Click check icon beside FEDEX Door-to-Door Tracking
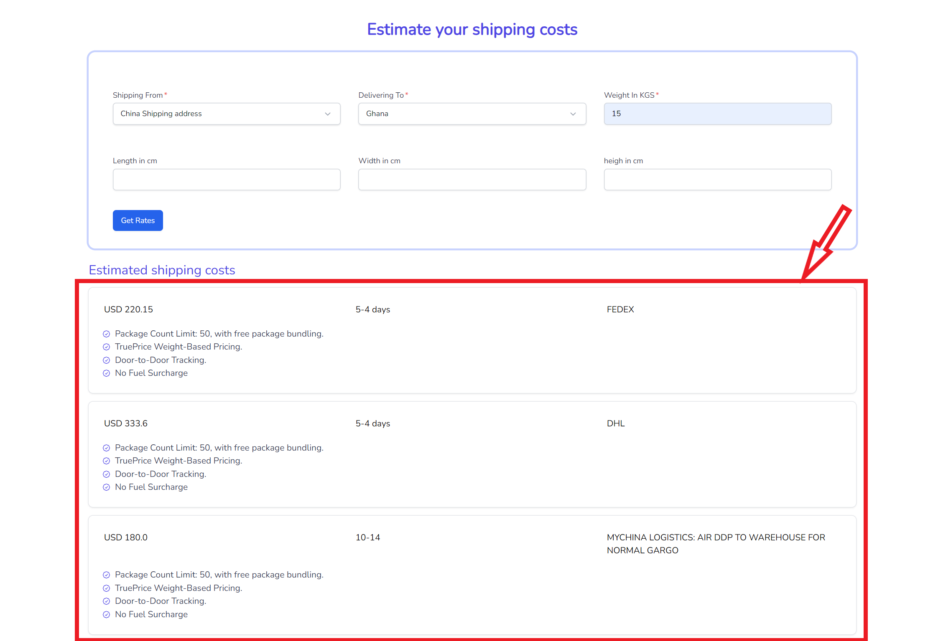This screenshot has height=641, width=933. pos(107,360)
